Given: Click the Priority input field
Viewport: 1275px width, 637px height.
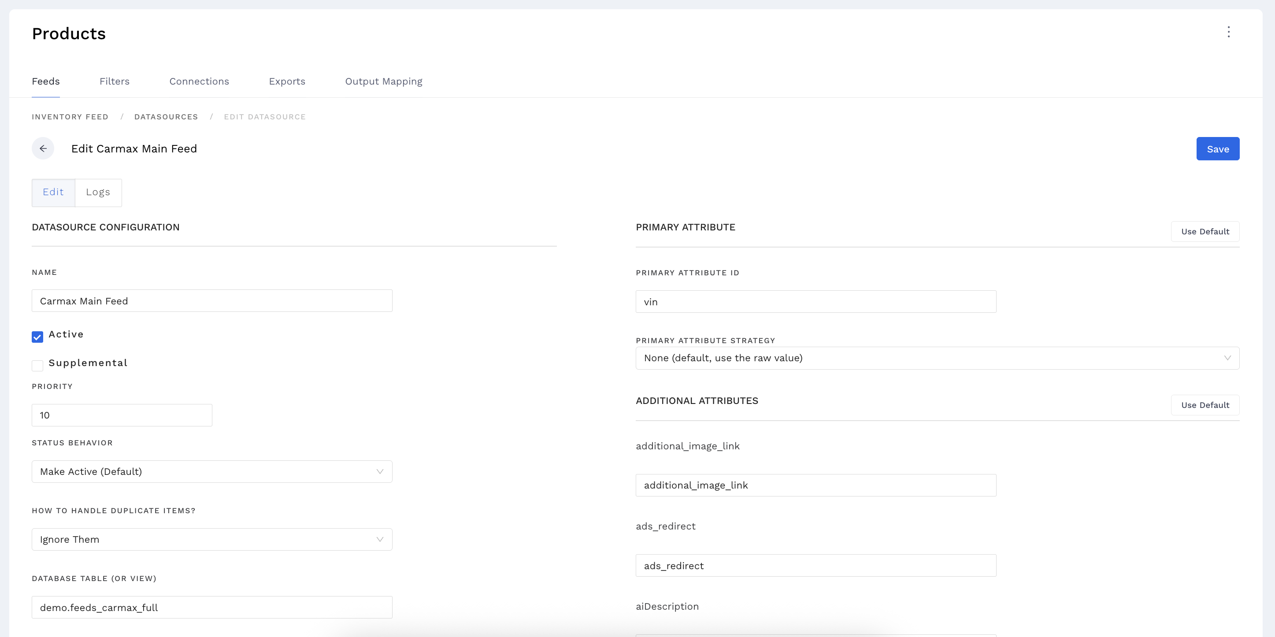Looking at the screenshot, I should tap(122, 415).
